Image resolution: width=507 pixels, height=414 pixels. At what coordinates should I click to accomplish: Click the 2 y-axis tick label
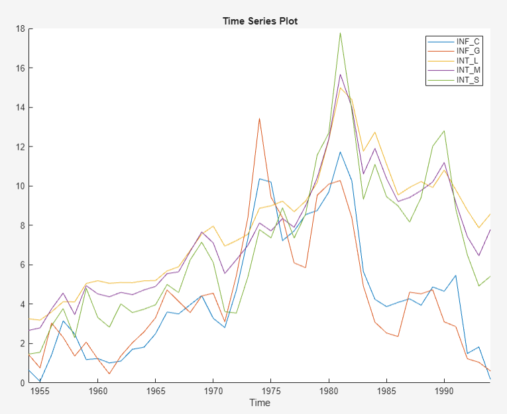pyautogui.click(x=23, y=344)
